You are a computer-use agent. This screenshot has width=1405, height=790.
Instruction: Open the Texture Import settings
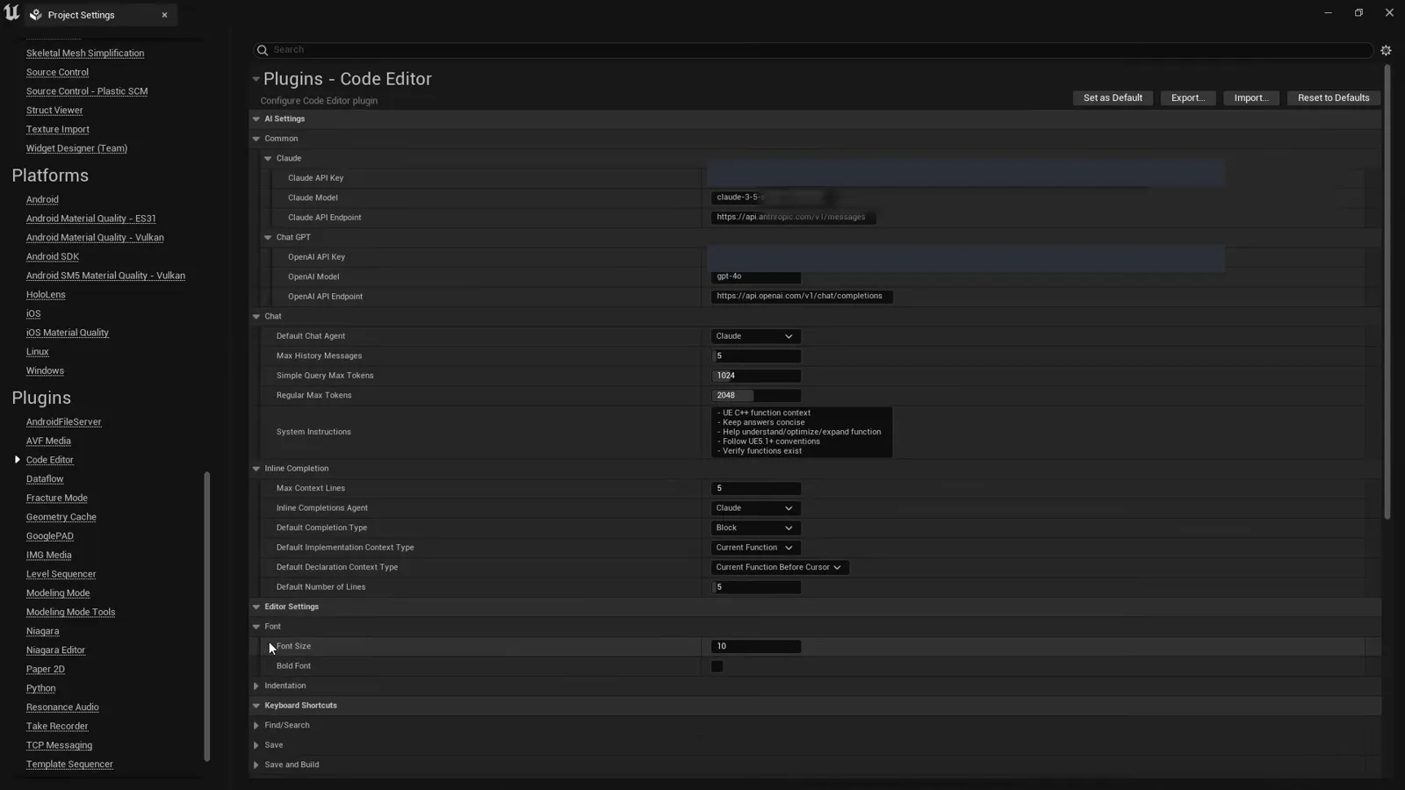(58, 130)
